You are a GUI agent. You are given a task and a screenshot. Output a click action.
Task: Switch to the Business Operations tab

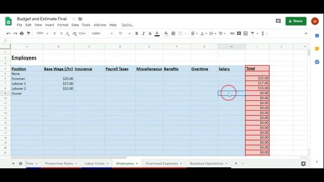207,163
